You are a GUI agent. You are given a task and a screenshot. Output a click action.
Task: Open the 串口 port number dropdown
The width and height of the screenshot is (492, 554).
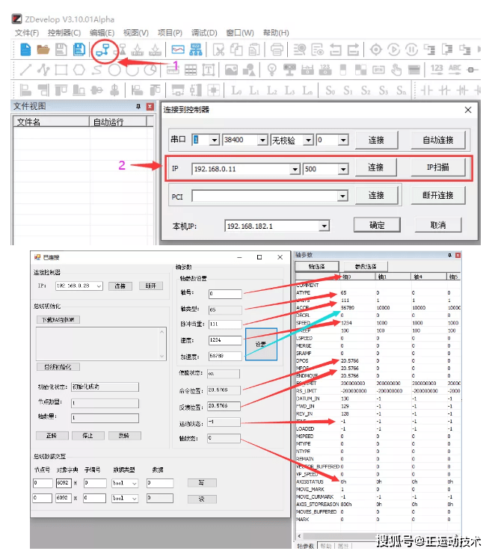[x=214, y=141]
